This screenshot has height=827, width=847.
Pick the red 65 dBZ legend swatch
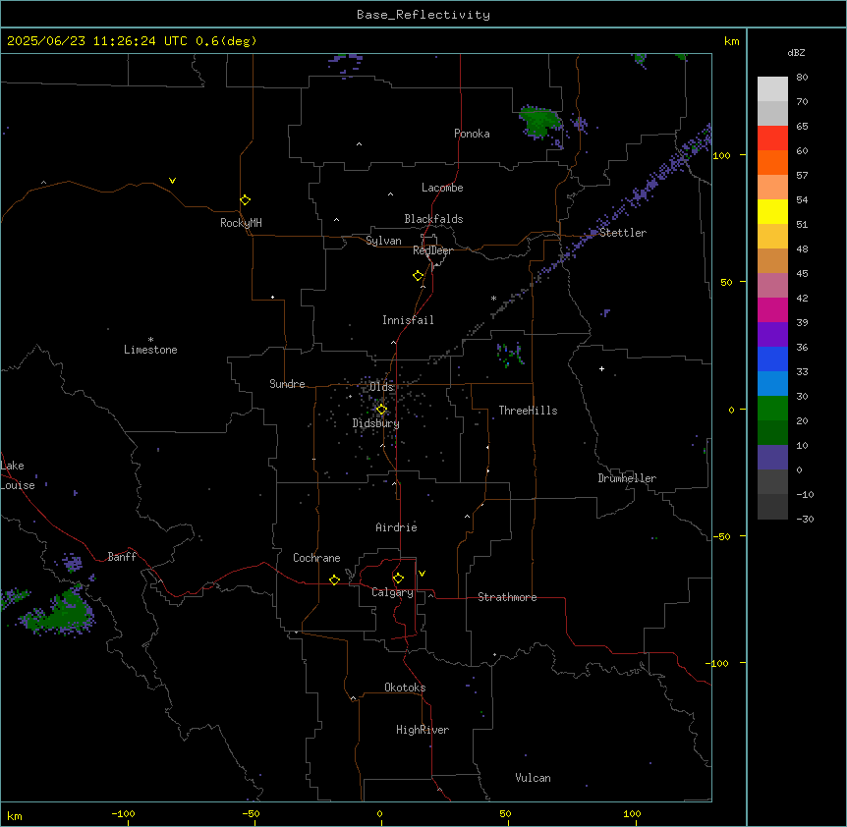772,138
